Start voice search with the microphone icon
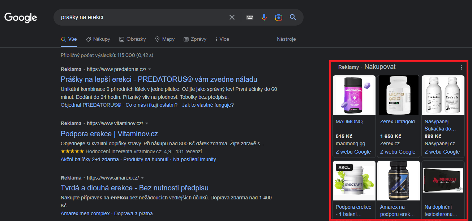 pyautogui.click(x=264, y=17)
